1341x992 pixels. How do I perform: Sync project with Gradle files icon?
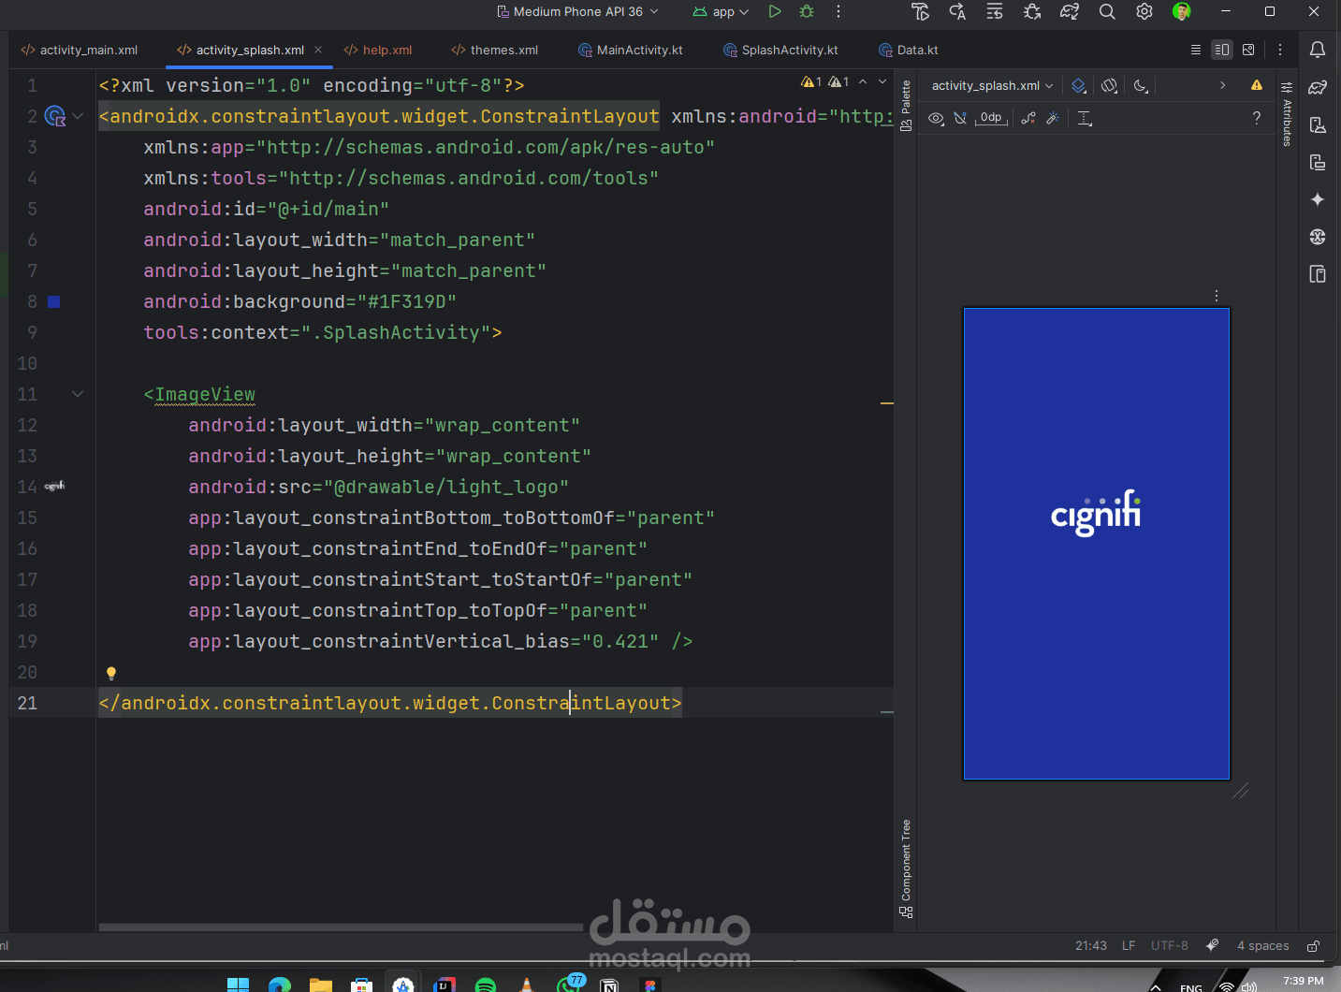(1070, 11)
